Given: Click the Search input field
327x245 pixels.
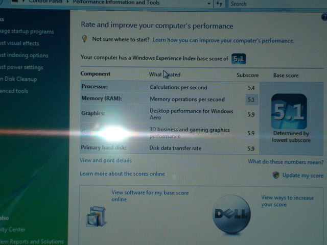Looking at the screenshot, I should pos(277,4).
